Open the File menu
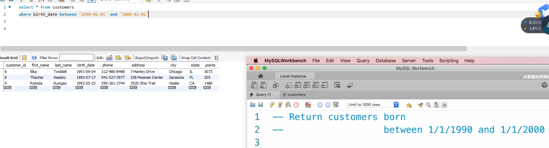549x148 pixels. tap(316, 60)
